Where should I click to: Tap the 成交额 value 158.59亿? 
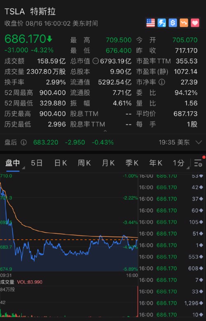[51, 61]
